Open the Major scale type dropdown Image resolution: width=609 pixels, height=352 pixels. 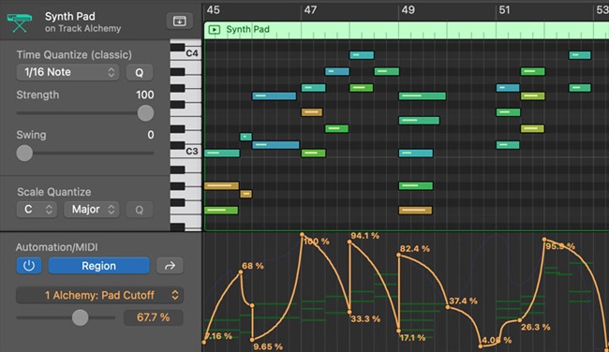[92, 210]
